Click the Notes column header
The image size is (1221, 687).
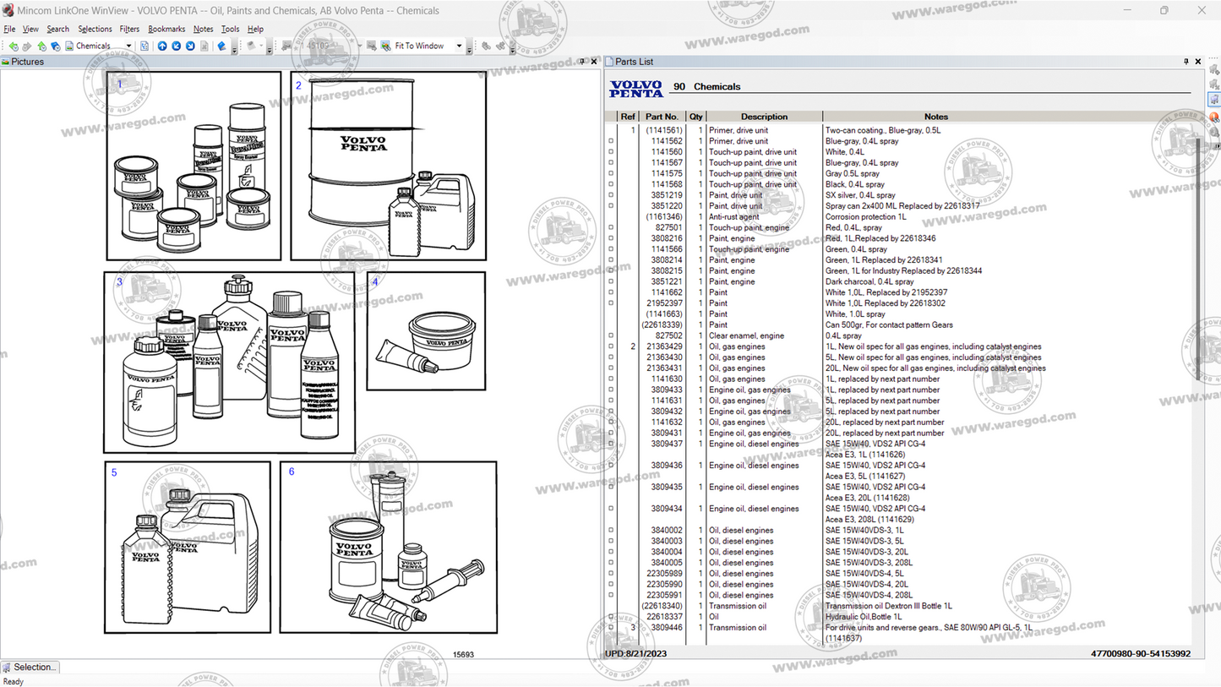coord(935,117)
